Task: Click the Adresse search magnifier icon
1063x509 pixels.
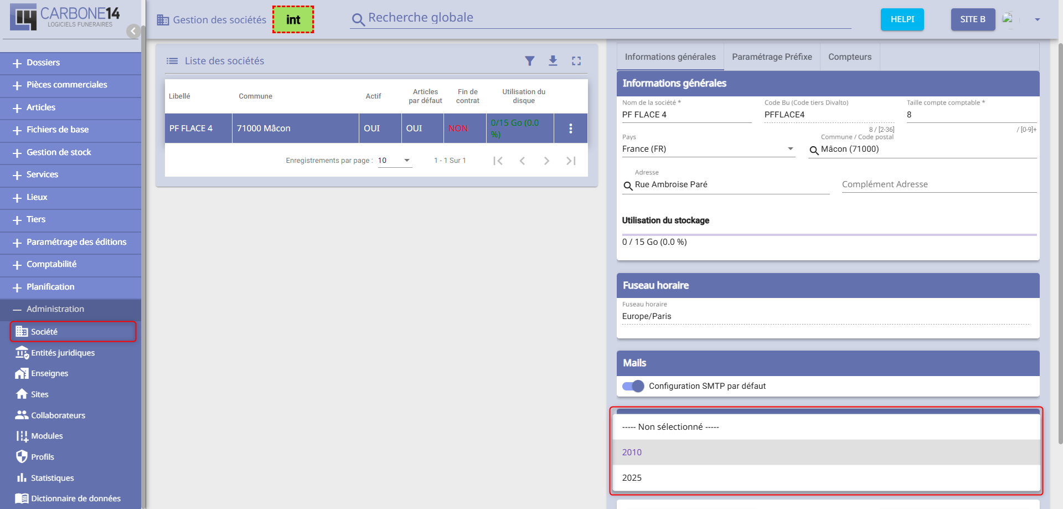Action: pos(628,186)
